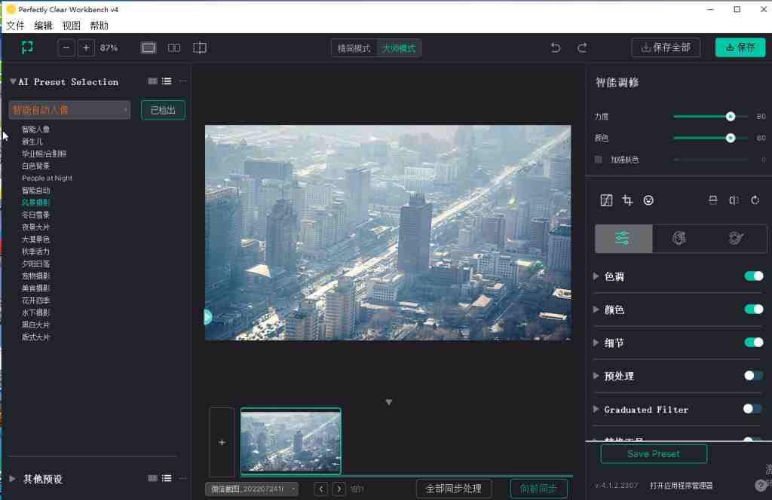Toggle the 颜色 adjustment switch
This screenshot has height=500, width=772.
[x=753, y=309]
